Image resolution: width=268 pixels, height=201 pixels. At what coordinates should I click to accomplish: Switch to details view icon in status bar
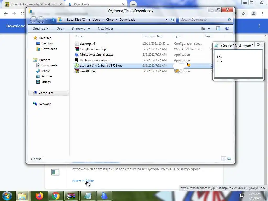point(224,159)
